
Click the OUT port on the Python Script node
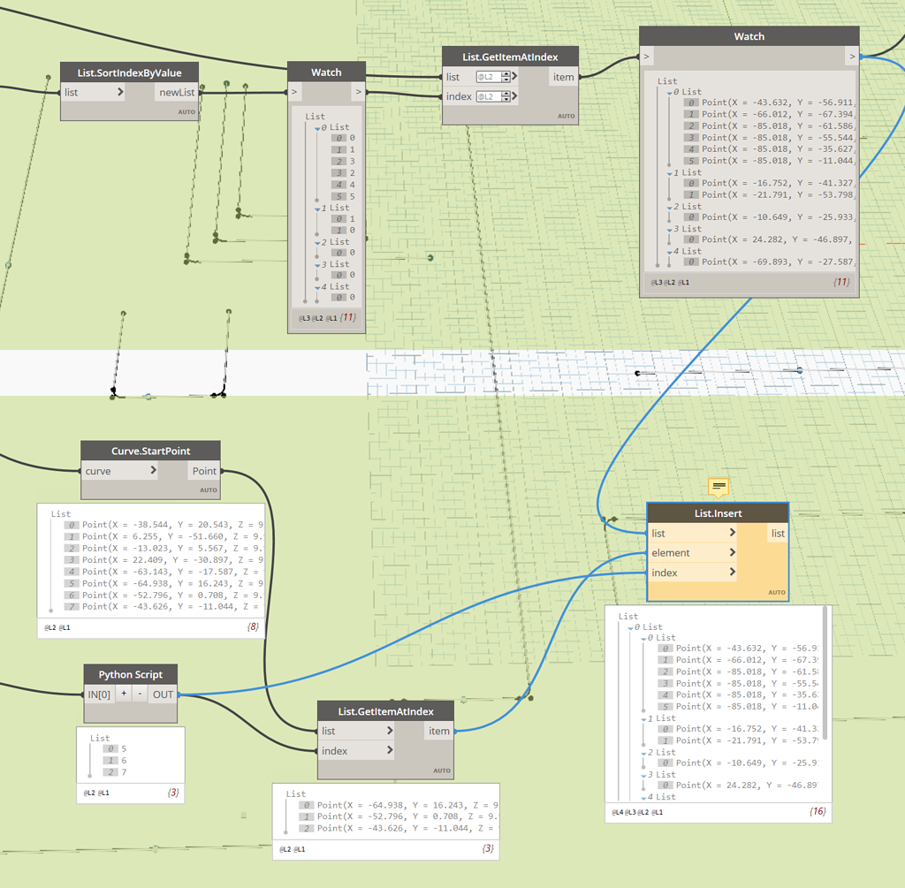point(162,694)
